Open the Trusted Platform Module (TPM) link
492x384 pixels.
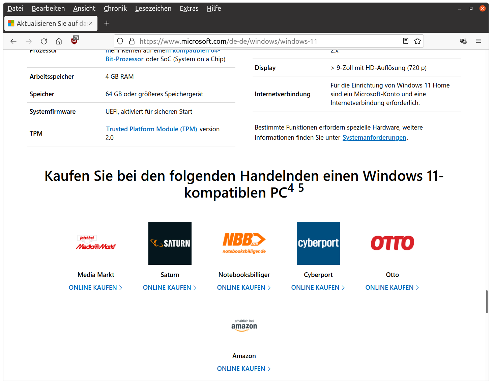point(151,129)
